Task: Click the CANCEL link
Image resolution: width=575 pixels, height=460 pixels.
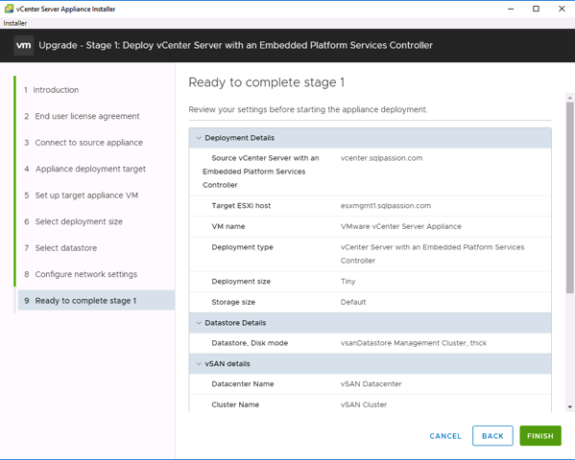Action: coord(445,436)
